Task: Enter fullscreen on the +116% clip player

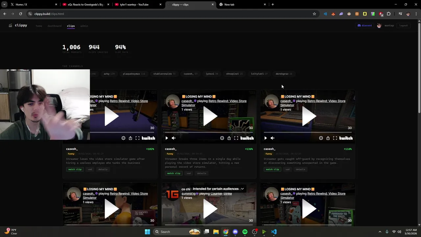Action: pos(335,138)
